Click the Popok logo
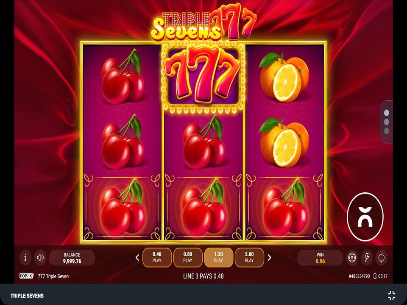 [x=26, y=276]
